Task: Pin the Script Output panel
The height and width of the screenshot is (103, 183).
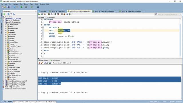Action: point(39,63)
